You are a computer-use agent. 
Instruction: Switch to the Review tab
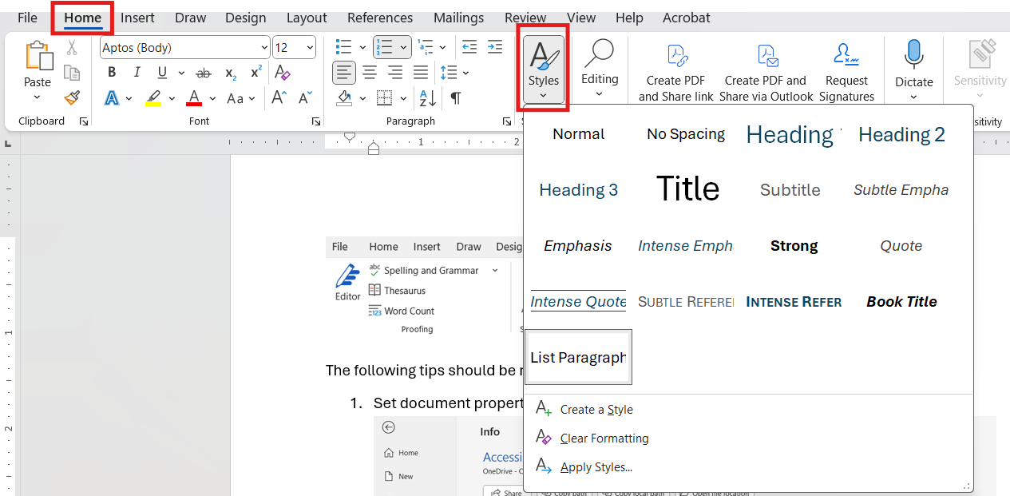coord(525,18)
